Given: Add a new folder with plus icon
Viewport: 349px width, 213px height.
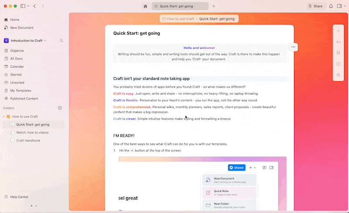Looking at the screenshot, I should [x=60, y=108].
